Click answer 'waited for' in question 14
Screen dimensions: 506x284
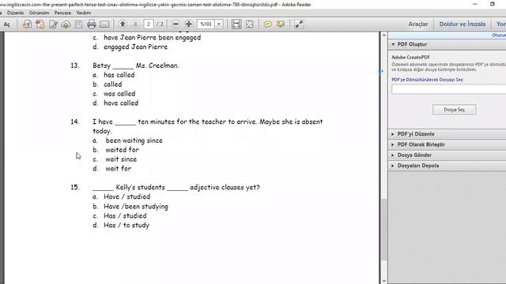pyautogui.click(x=122, y=150)
